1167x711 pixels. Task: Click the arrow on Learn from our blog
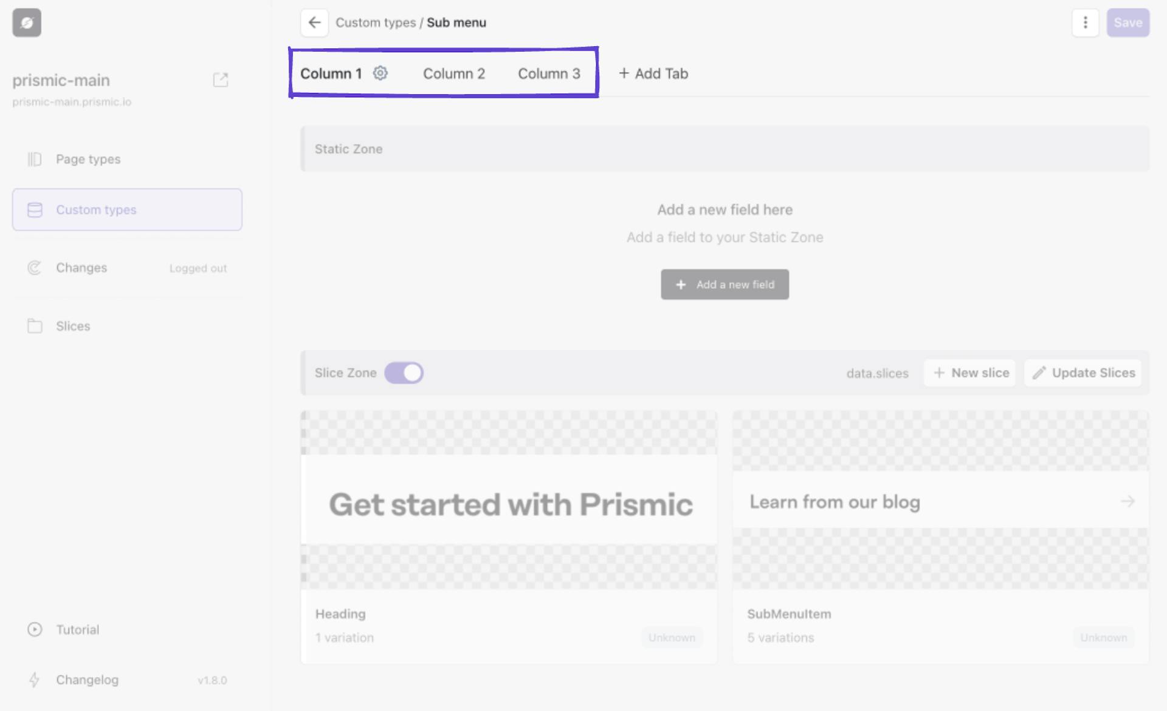[1127, 501]
